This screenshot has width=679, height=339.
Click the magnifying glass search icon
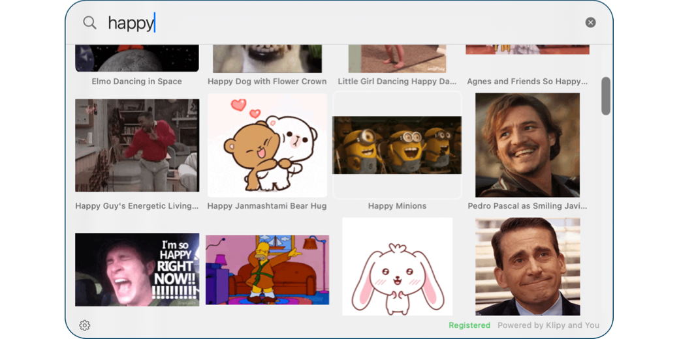(x=89, y=22)
